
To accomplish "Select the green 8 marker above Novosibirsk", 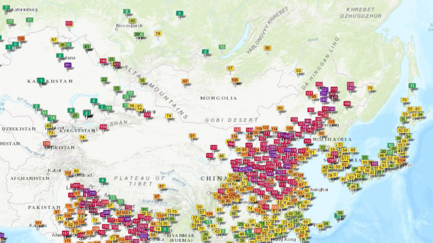I will [x=127, y=11].
